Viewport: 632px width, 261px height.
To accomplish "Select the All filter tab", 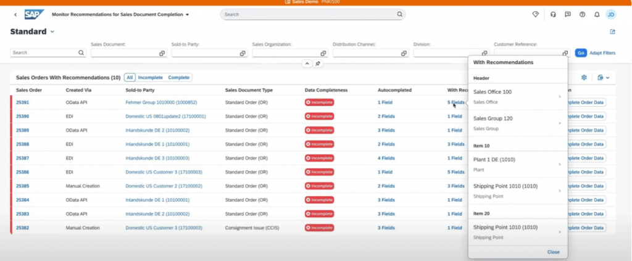I will click(130, 77).
